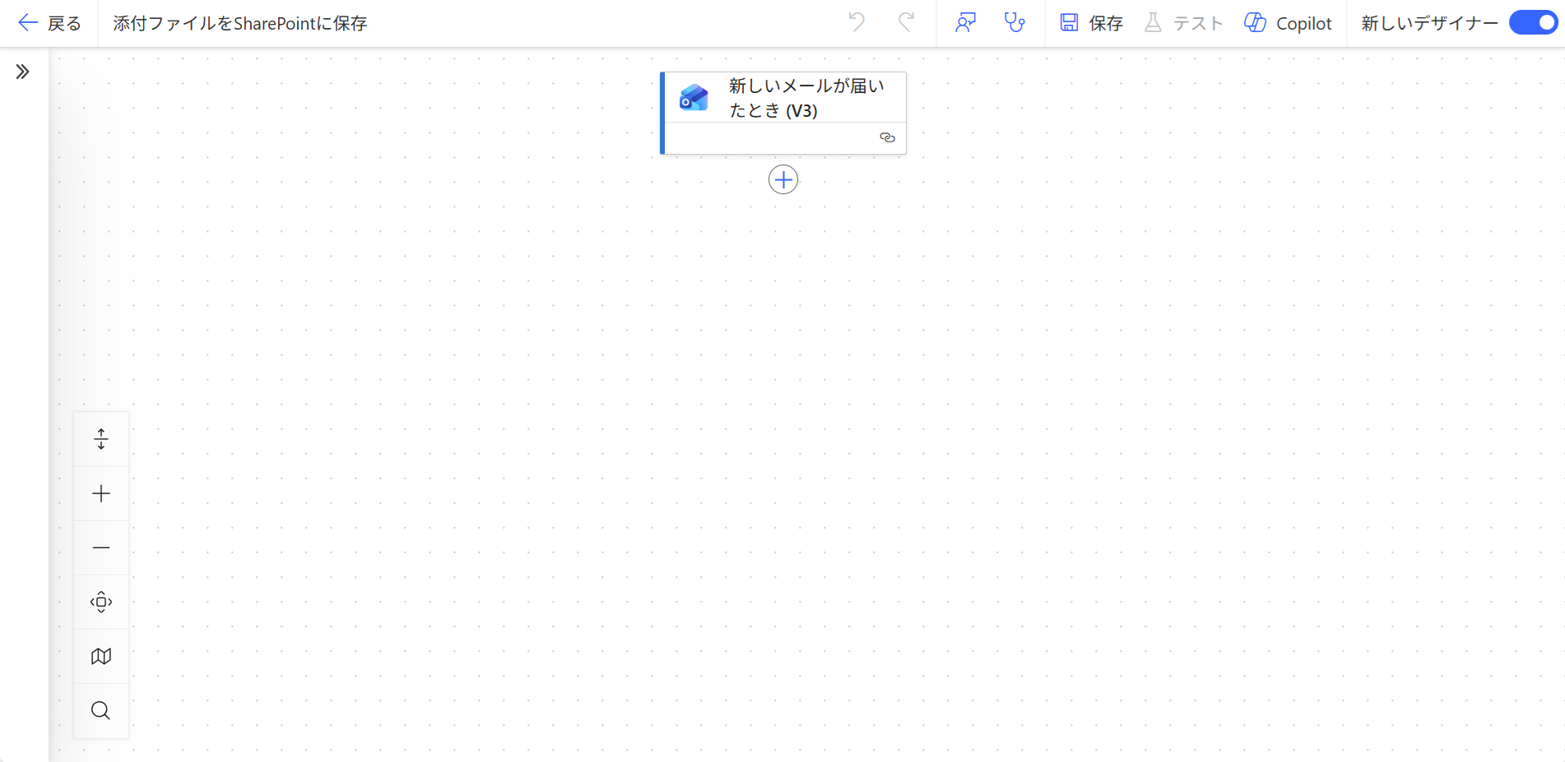Add a new step below the trigger
This screenshot has width=1565, height=762.
[x=783, y=179]
